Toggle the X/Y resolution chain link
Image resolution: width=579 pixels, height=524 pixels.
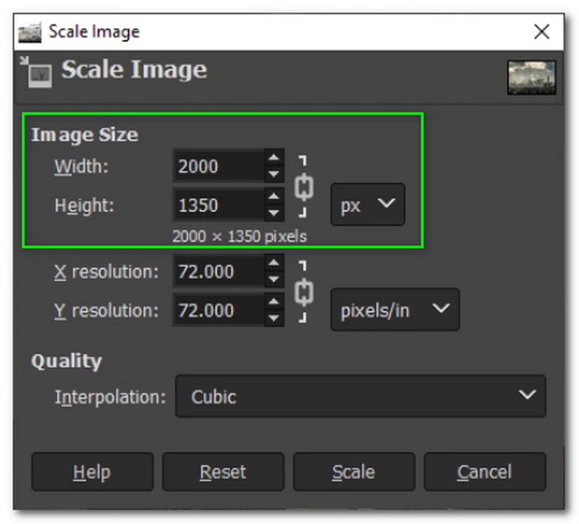(x=304, y=292)
